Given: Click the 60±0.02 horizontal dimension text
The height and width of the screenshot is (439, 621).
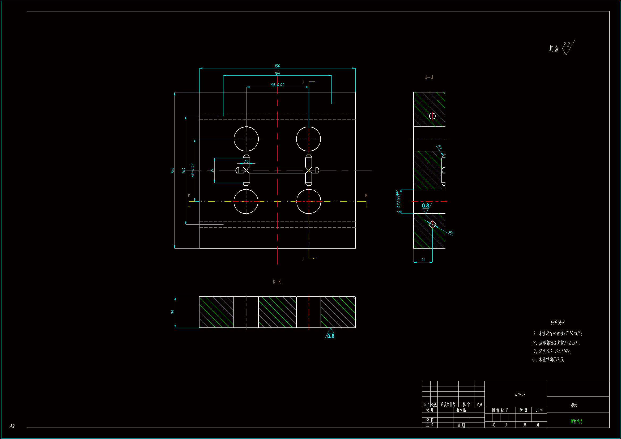Looking at the screenshot, I should pos(277,85).
